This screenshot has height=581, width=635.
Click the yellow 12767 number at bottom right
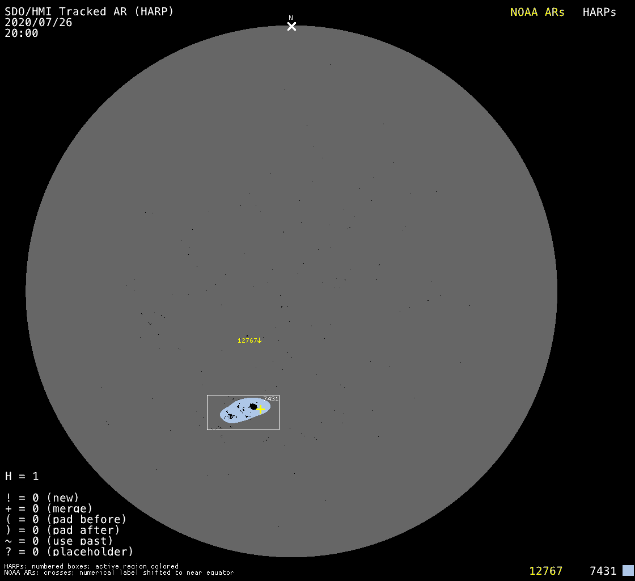pos(545,571)
